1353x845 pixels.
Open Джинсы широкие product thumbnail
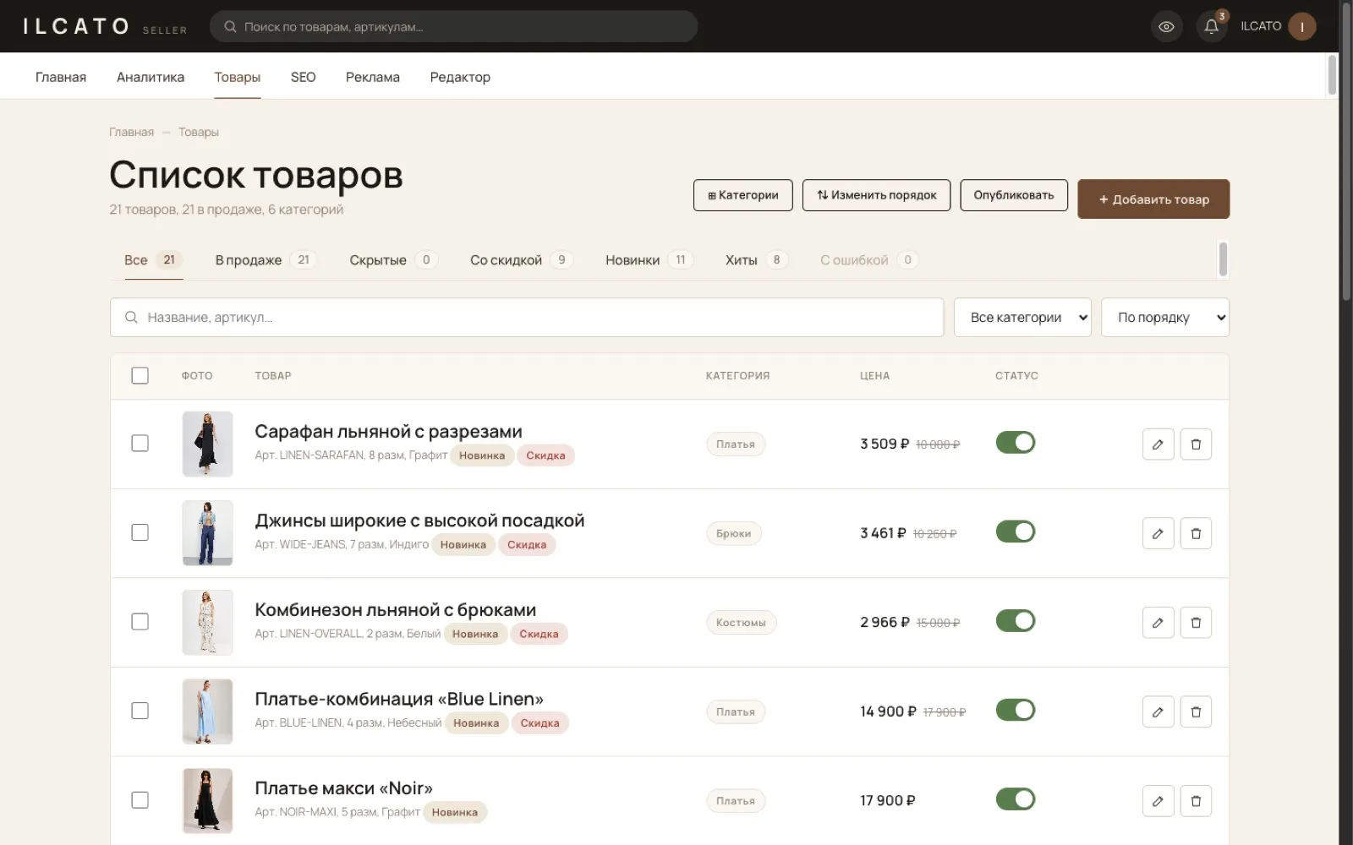(207, 533)
